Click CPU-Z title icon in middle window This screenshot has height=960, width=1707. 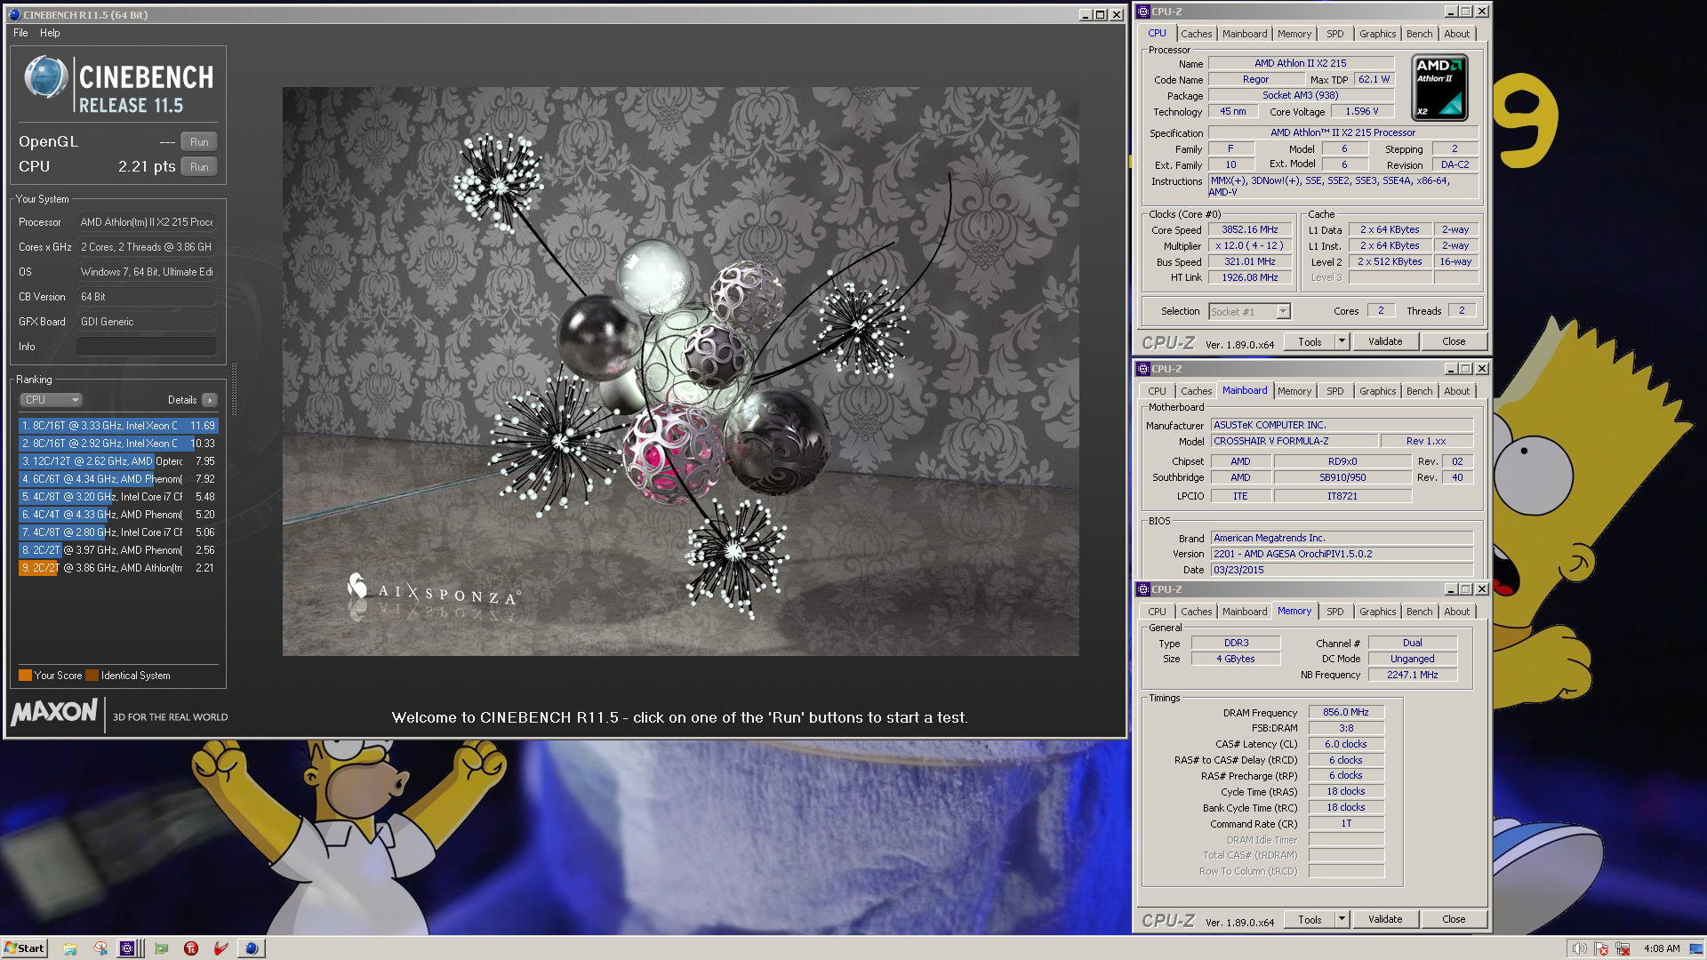(1143, 369)
